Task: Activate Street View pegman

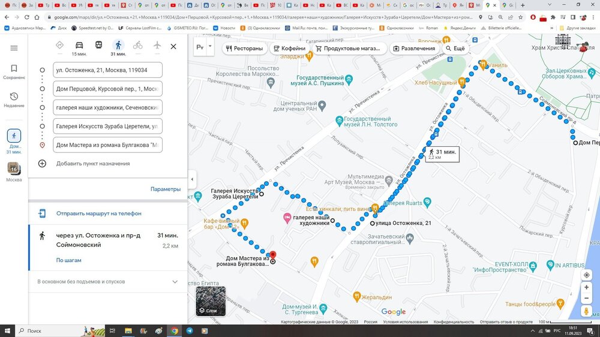Action: 586,311
